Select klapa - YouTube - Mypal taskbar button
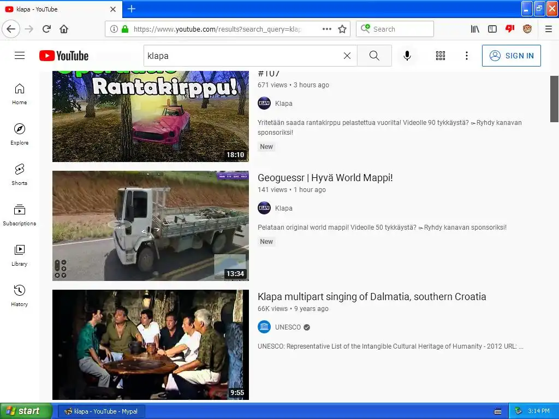559x419 pixels. [x=101, y=411]
